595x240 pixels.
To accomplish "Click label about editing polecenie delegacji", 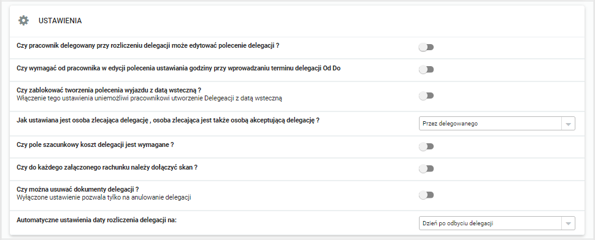I will (148, 45).
